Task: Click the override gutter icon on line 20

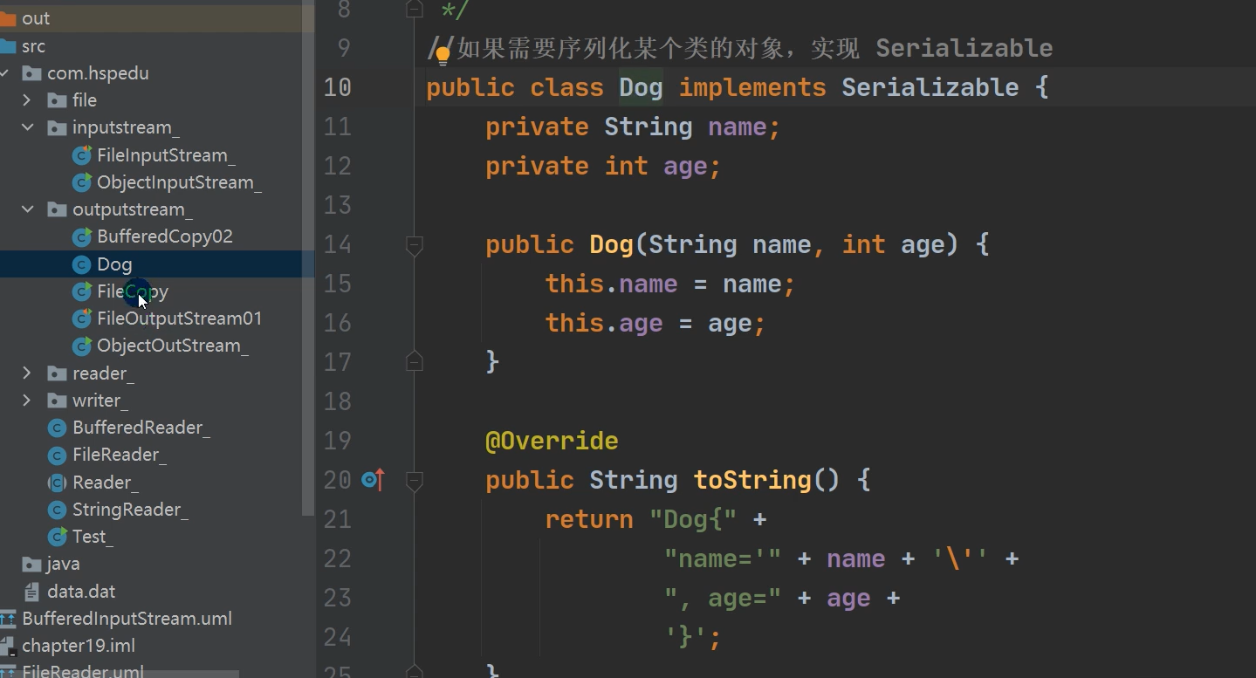Action: 373,480
